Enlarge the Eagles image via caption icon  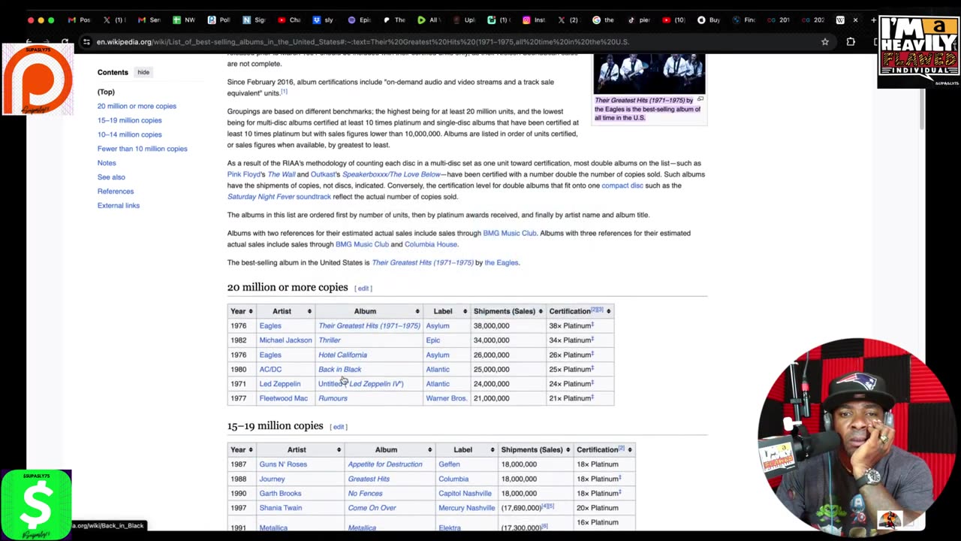point(700,99)
